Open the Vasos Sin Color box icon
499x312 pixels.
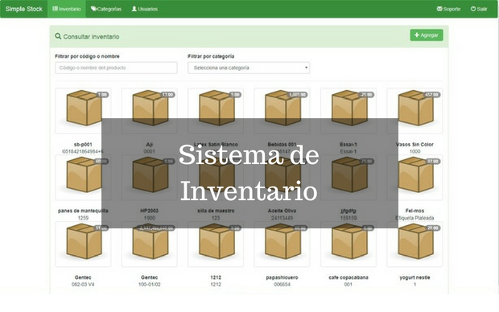coord(415,108)
